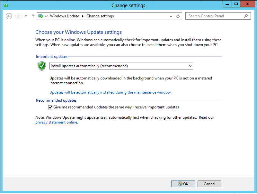Expand the breadcrumb chevron before Windows Update

pyautogui.click(x=47, y=16)
